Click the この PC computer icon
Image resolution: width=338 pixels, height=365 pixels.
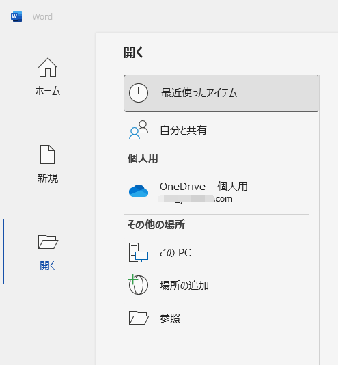139,253
